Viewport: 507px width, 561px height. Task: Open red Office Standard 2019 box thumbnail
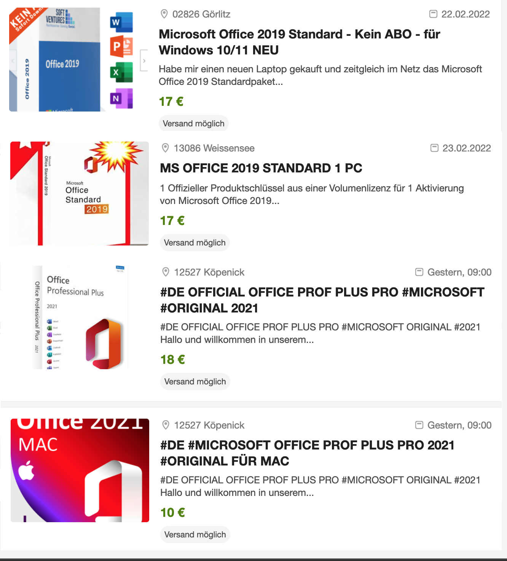[x=80, y=193]
